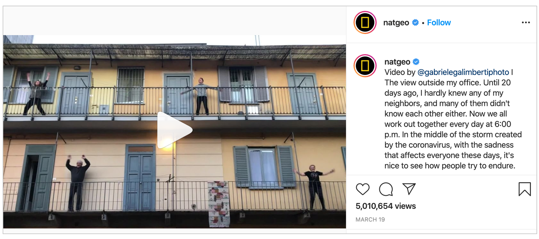Click the woman with raised arms on upper-left balcony
This screenshot has width=539, height=239.
point(36,94)
